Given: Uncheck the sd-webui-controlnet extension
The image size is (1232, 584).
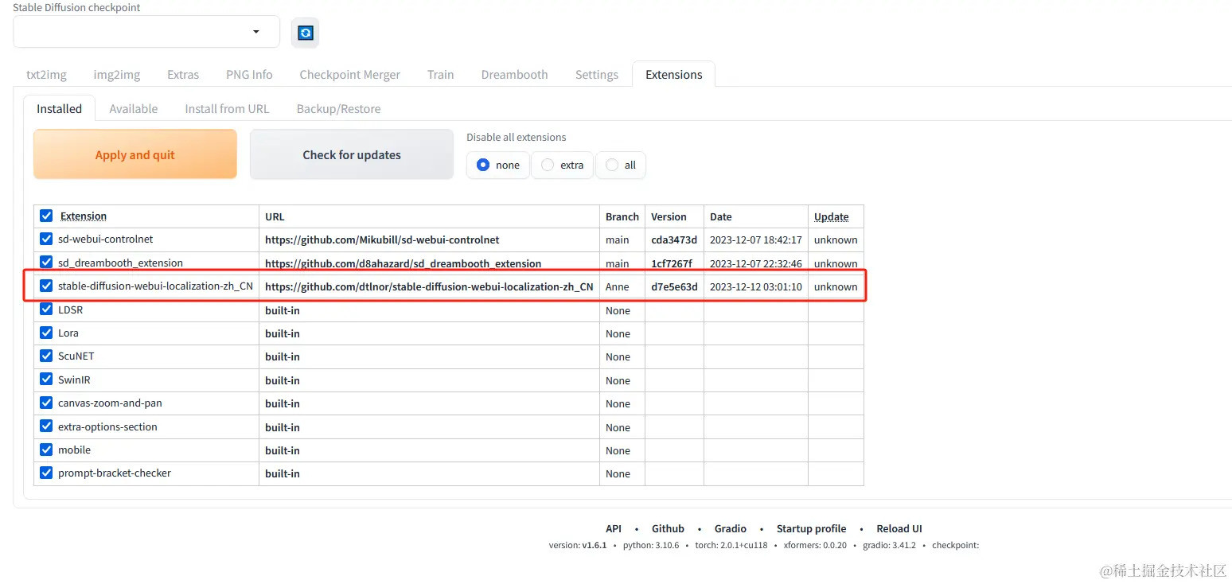Looking at the screenshot, I should pos(46,239).
